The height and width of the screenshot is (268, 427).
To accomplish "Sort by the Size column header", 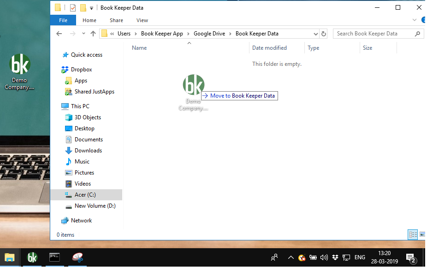I will [x=368, y=48].
